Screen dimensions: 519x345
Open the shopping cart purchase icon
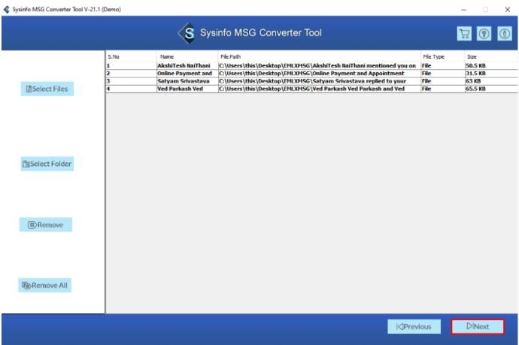[x=464, y=33]
